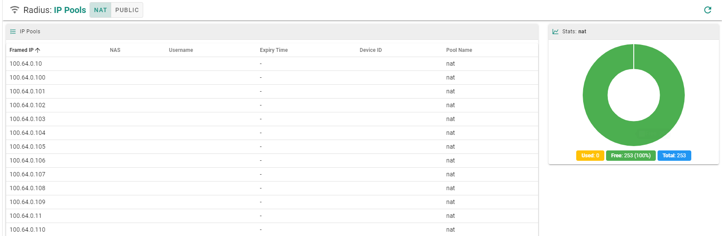
Task: Switch to the PUBLIC pool tab
Action: (x=127, y=10)
